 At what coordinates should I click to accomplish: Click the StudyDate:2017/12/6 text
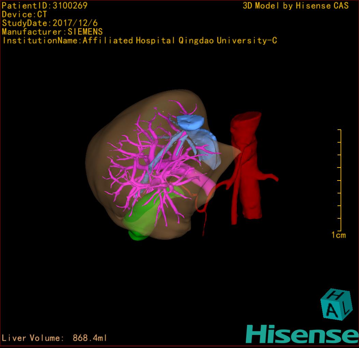point(50,23)
